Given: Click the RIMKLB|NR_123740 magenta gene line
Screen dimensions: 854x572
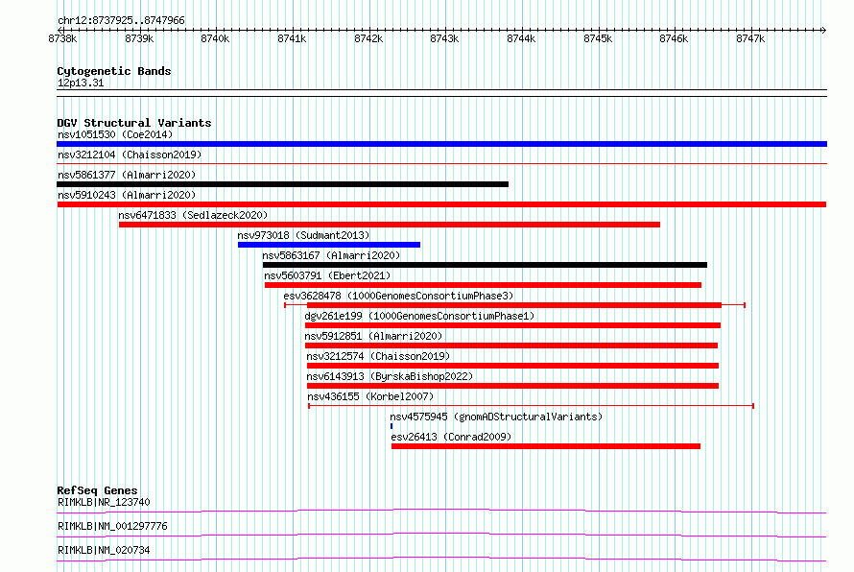Looking at the screenshot, I should (x=441, y=511).
